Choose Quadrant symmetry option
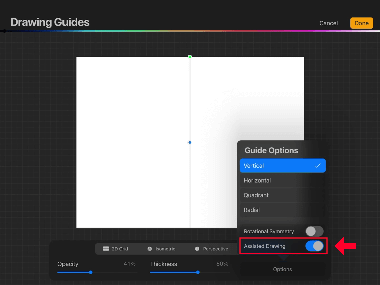380x285 pixels. 282,195
